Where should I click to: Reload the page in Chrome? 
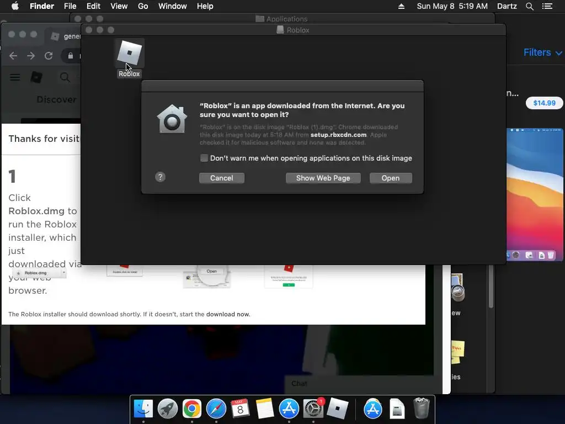click(x=49, y=56)
